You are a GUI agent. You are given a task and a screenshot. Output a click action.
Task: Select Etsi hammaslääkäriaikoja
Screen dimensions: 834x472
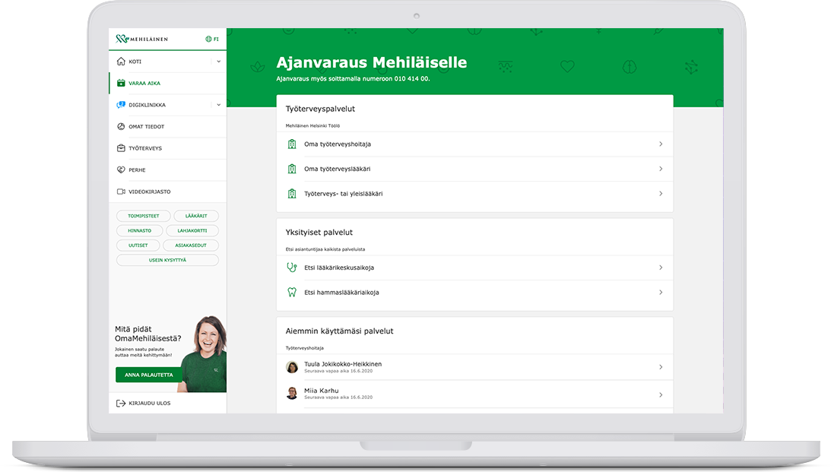click(x=474, y=293)
